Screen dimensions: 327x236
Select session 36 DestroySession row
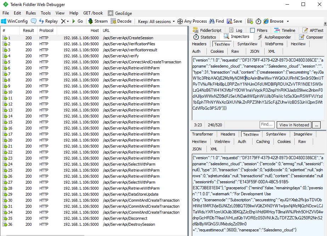click(94, 225)
